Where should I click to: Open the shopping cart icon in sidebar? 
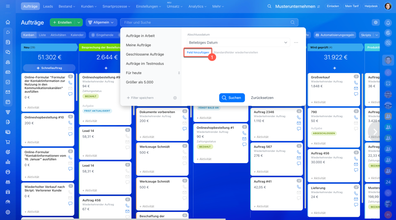(x=8, y=142)
